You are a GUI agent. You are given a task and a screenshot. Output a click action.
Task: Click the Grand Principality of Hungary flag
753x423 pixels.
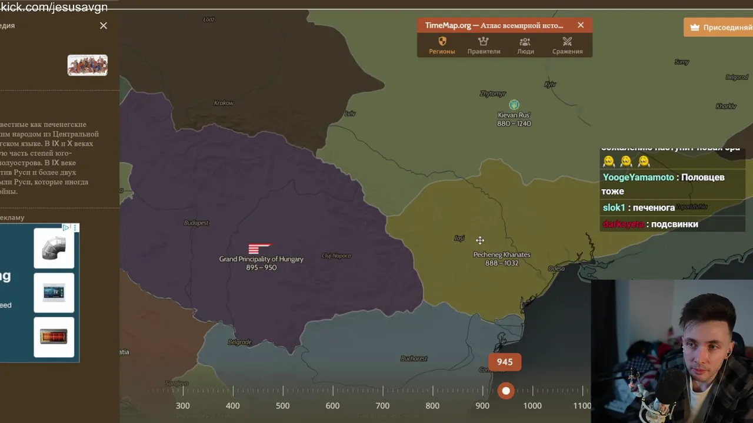pos(259,249)
